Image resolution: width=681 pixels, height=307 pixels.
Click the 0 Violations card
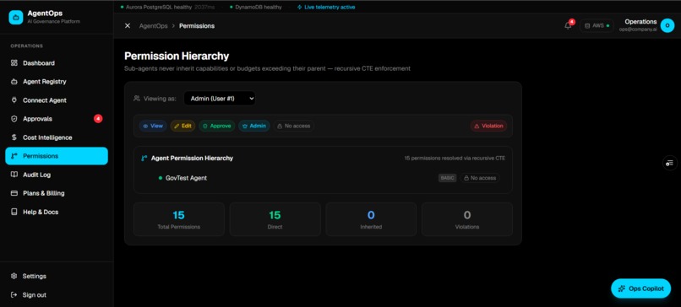coord(467,219)
